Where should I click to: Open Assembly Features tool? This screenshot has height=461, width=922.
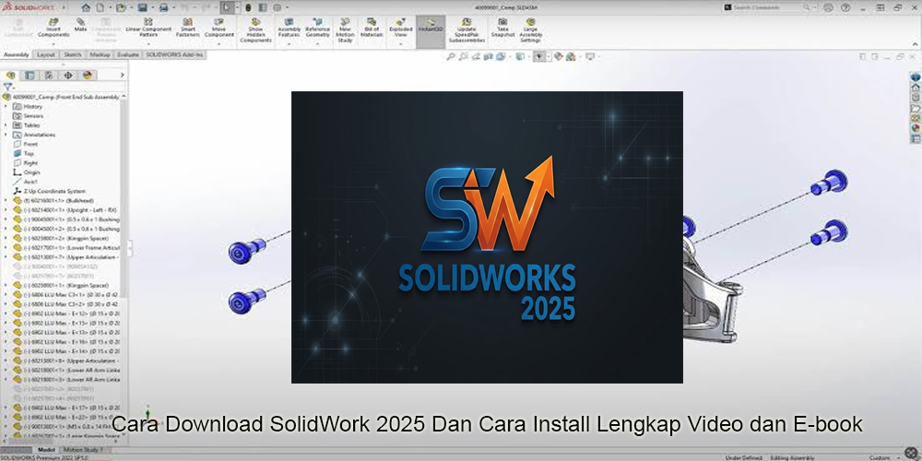pyautogui.click(x=289, y=28)
